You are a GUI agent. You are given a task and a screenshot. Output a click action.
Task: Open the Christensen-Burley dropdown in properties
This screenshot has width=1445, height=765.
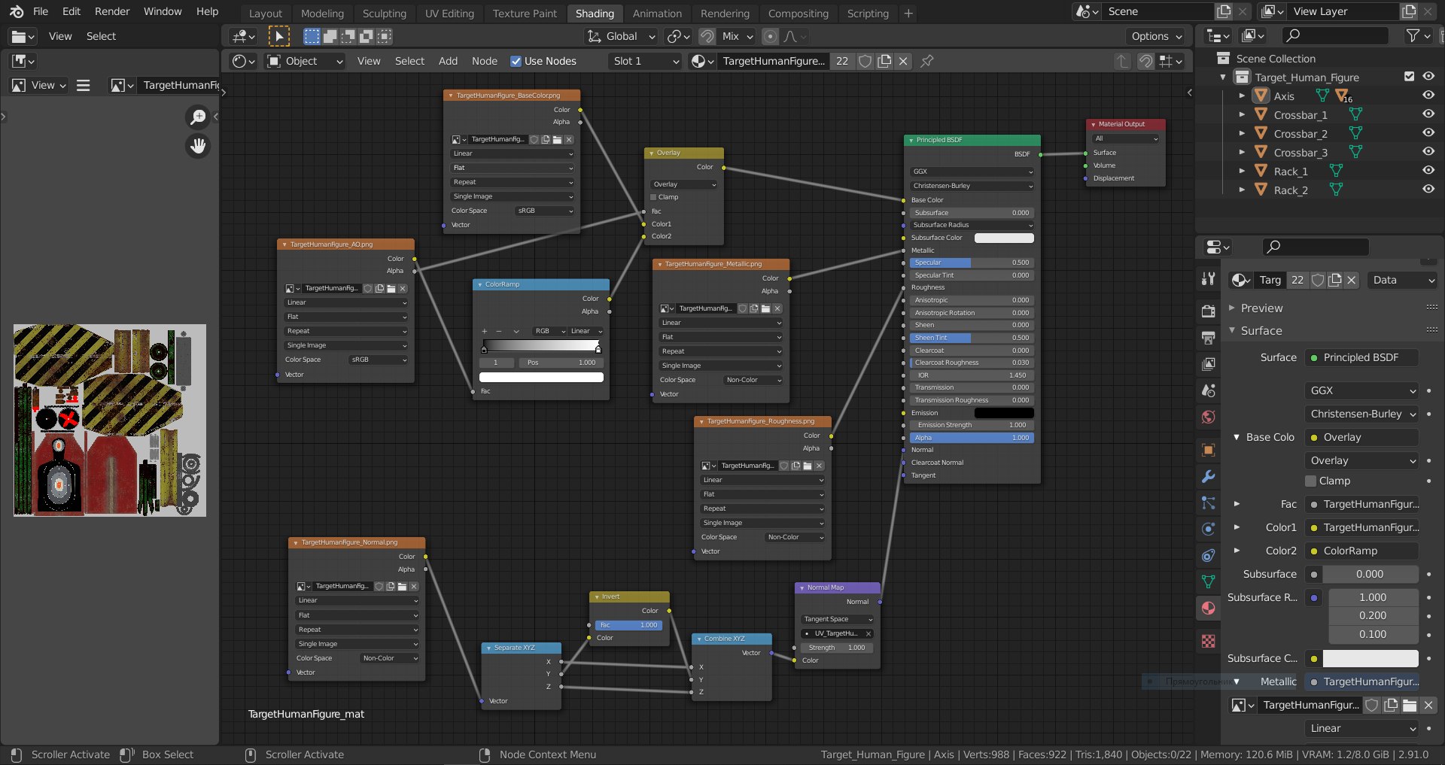coord(1362,414)
